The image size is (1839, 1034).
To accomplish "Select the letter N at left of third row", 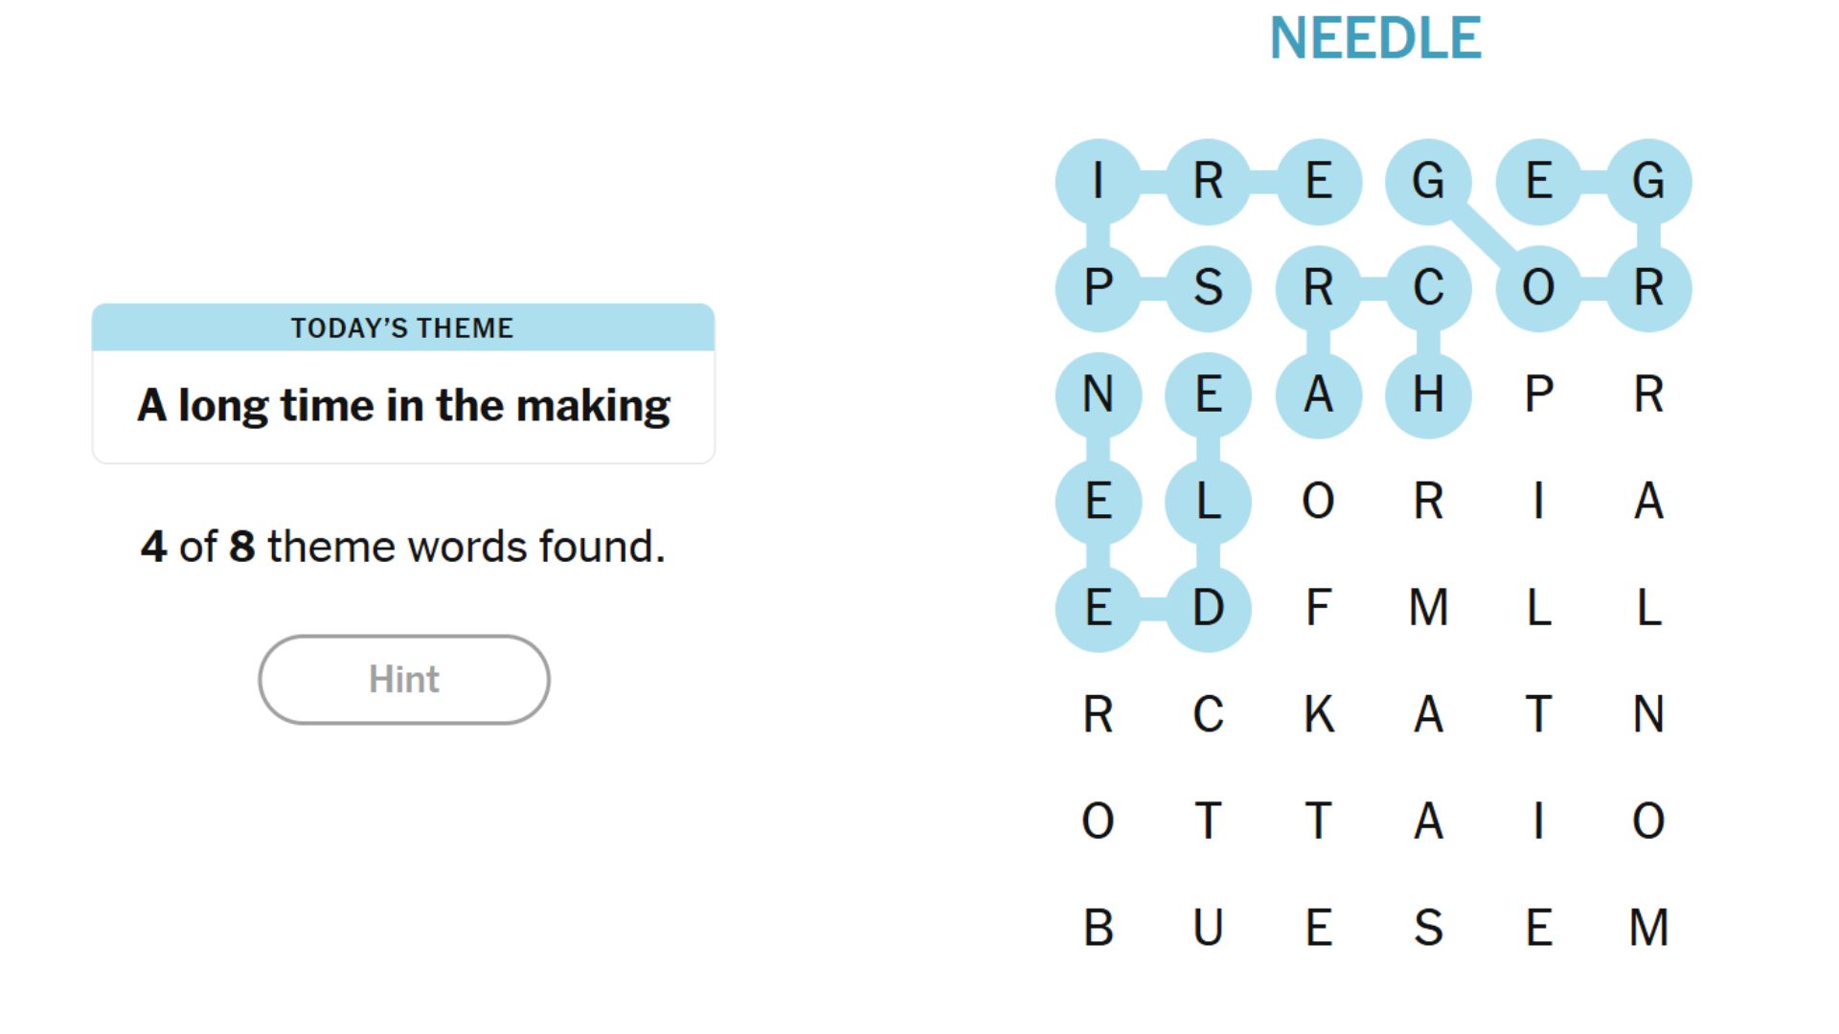I will click(x=1099, y=394).
